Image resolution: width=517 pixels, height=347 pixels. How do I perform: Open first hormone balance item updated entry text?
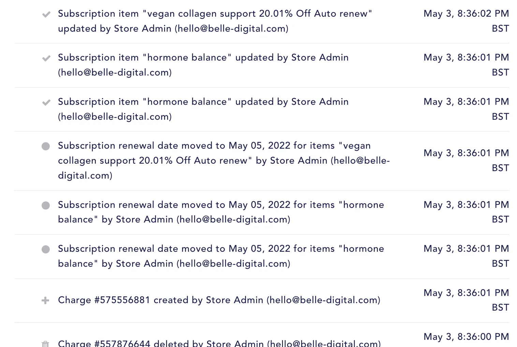[203, 65]
